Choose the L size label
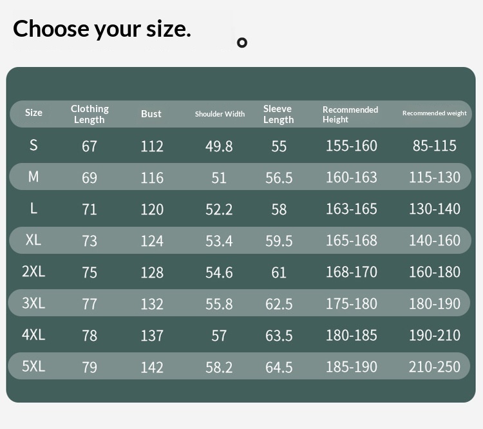This screenshot has height=429, width=483. 33,209
